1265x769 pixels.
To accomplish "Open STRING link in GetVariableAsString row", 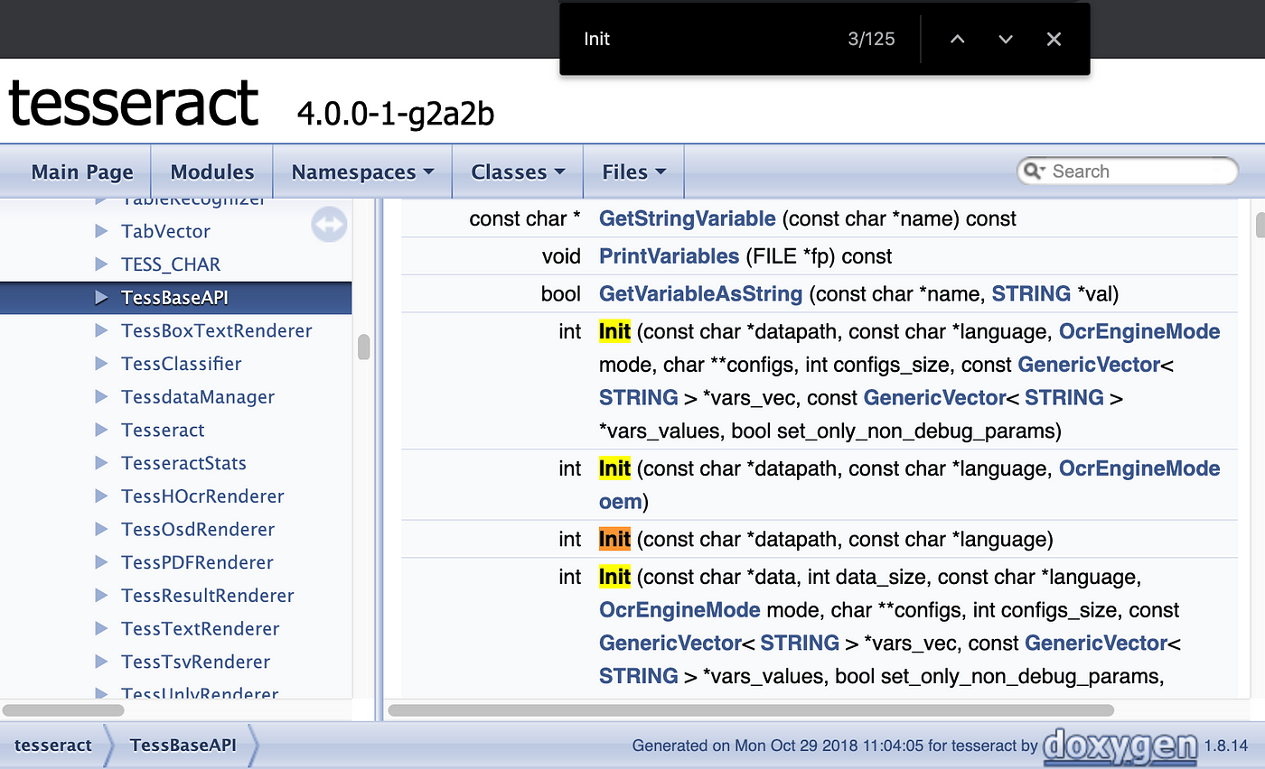I will point(1031,293).
